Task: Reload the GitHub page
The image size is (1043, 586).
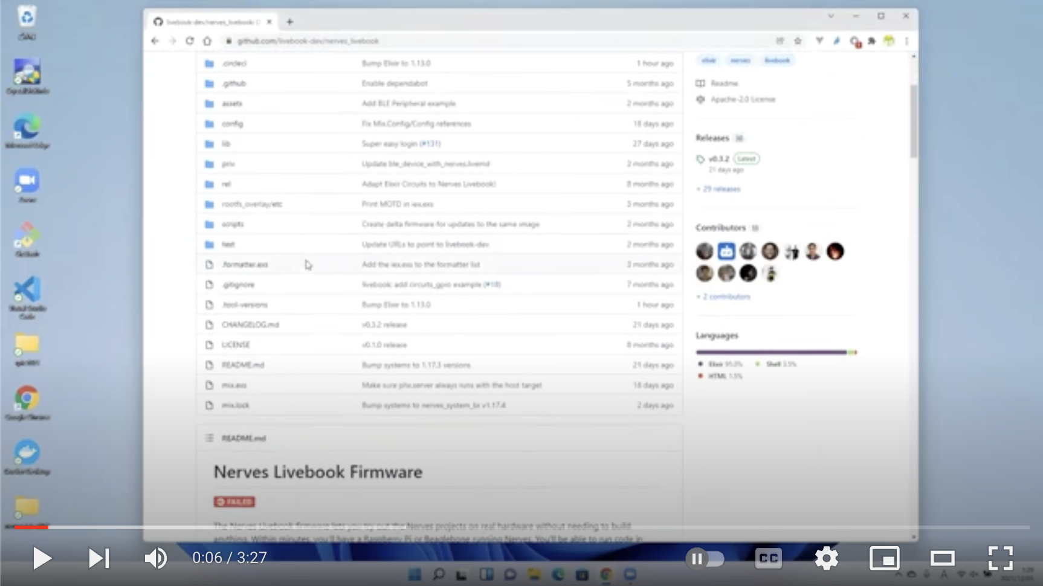Action: click(190, 41)
